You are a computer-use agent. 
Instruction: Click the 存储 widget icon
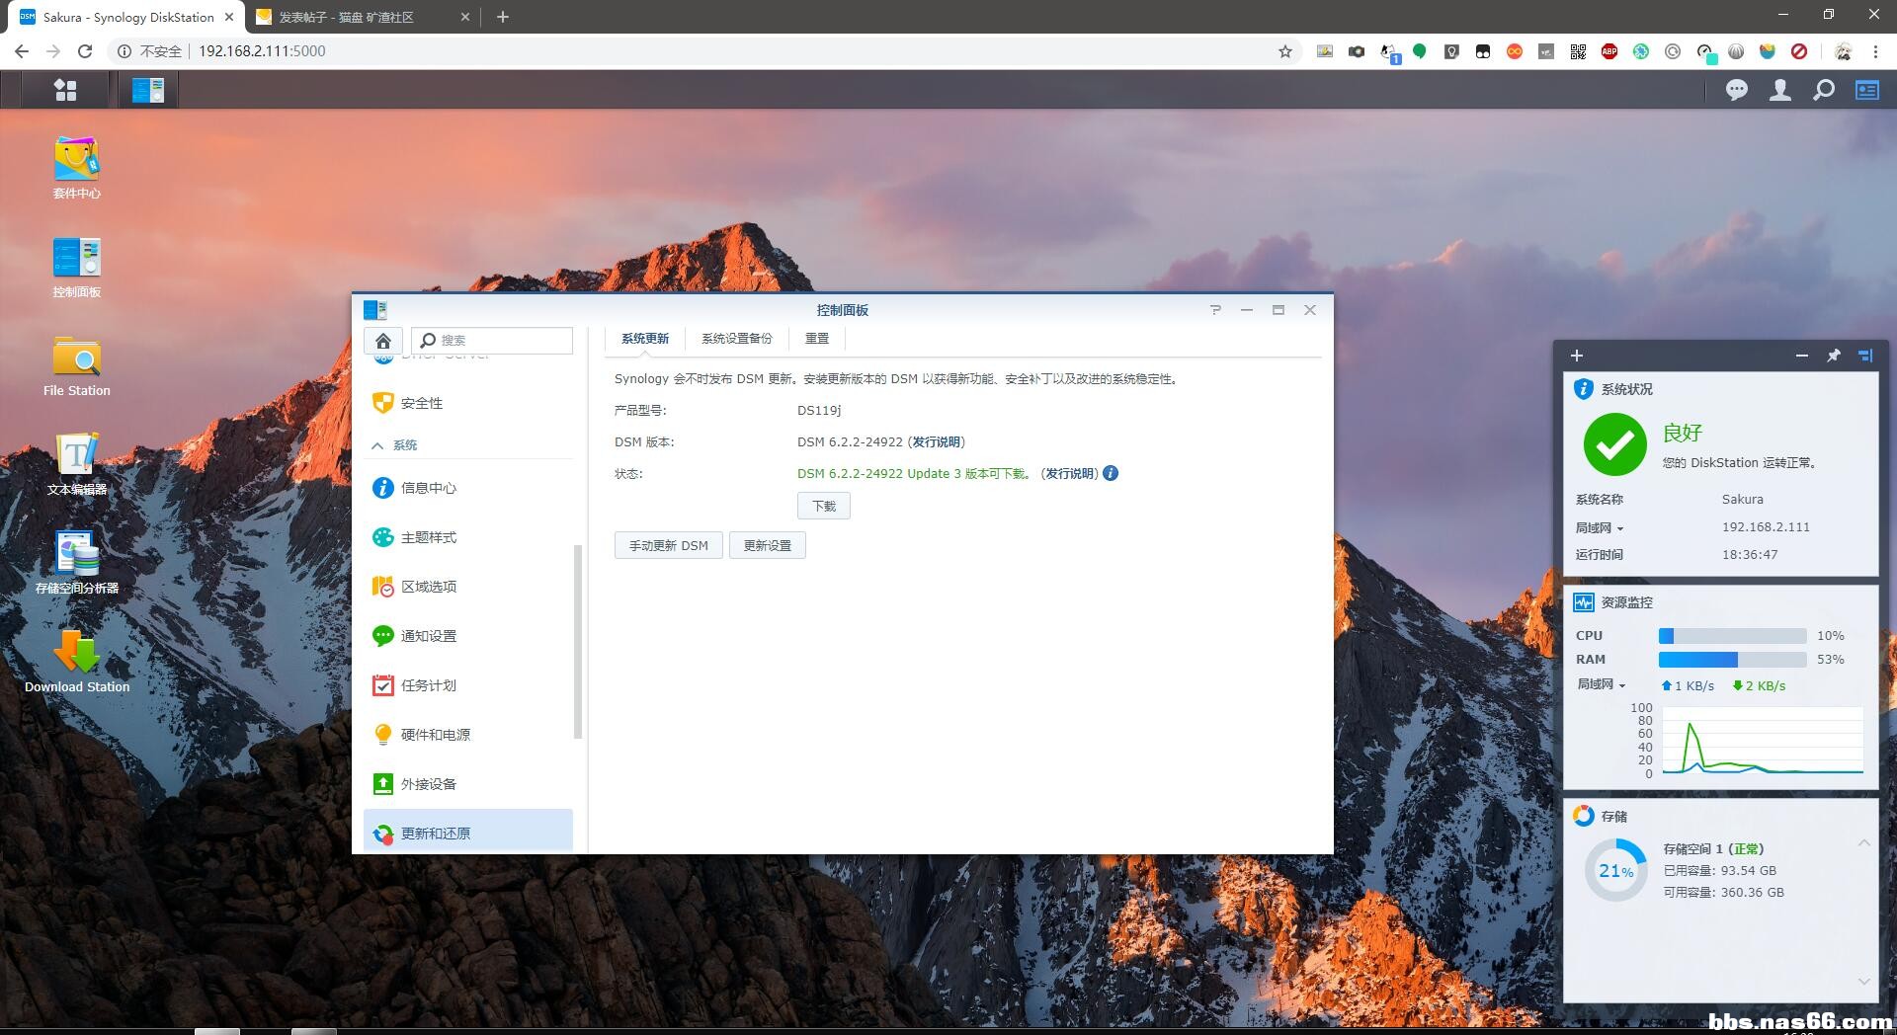1584,816
